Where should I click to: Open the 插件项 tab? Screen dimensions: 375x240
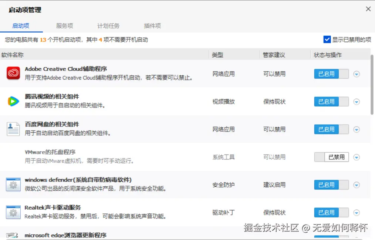(152, 26)
